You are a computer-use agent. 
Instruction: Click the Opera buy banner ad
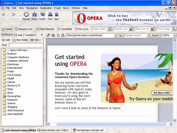click(125, 18)
